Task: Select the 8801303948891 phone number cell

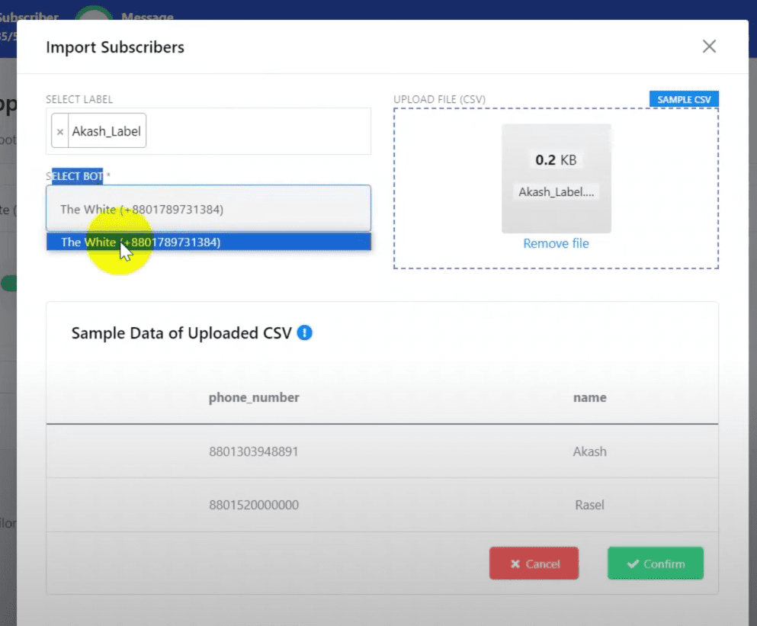Action: 254,451
